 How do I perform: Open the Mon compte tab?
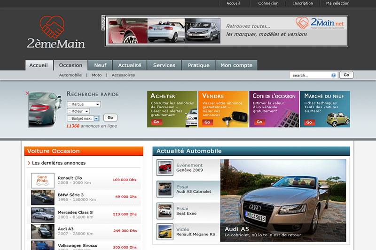click(x=237, y=65)
